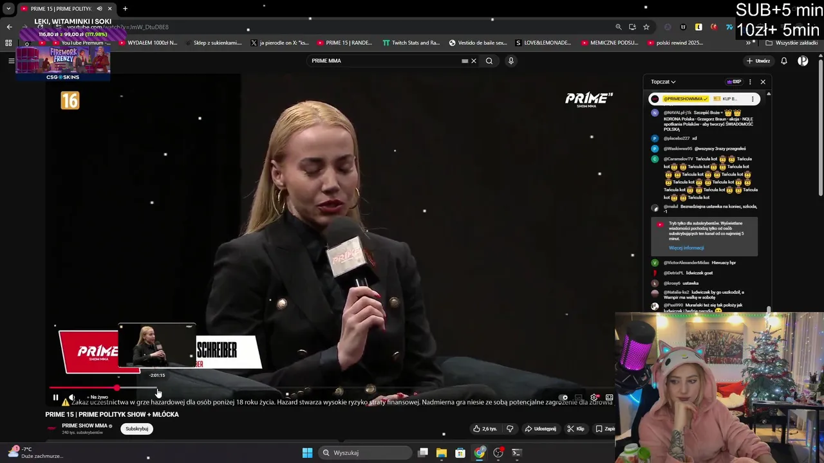Viewport: 824px width, 463px height.
Task: Bookmark this page with the star
Action: click(646, 27)
